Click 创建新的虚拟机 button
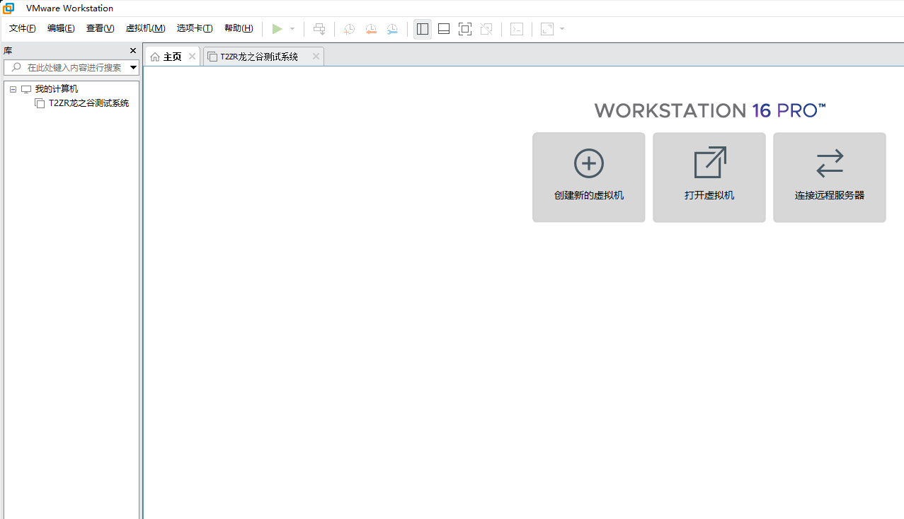Viewport: 904px width, 519px height. [589, 177]
